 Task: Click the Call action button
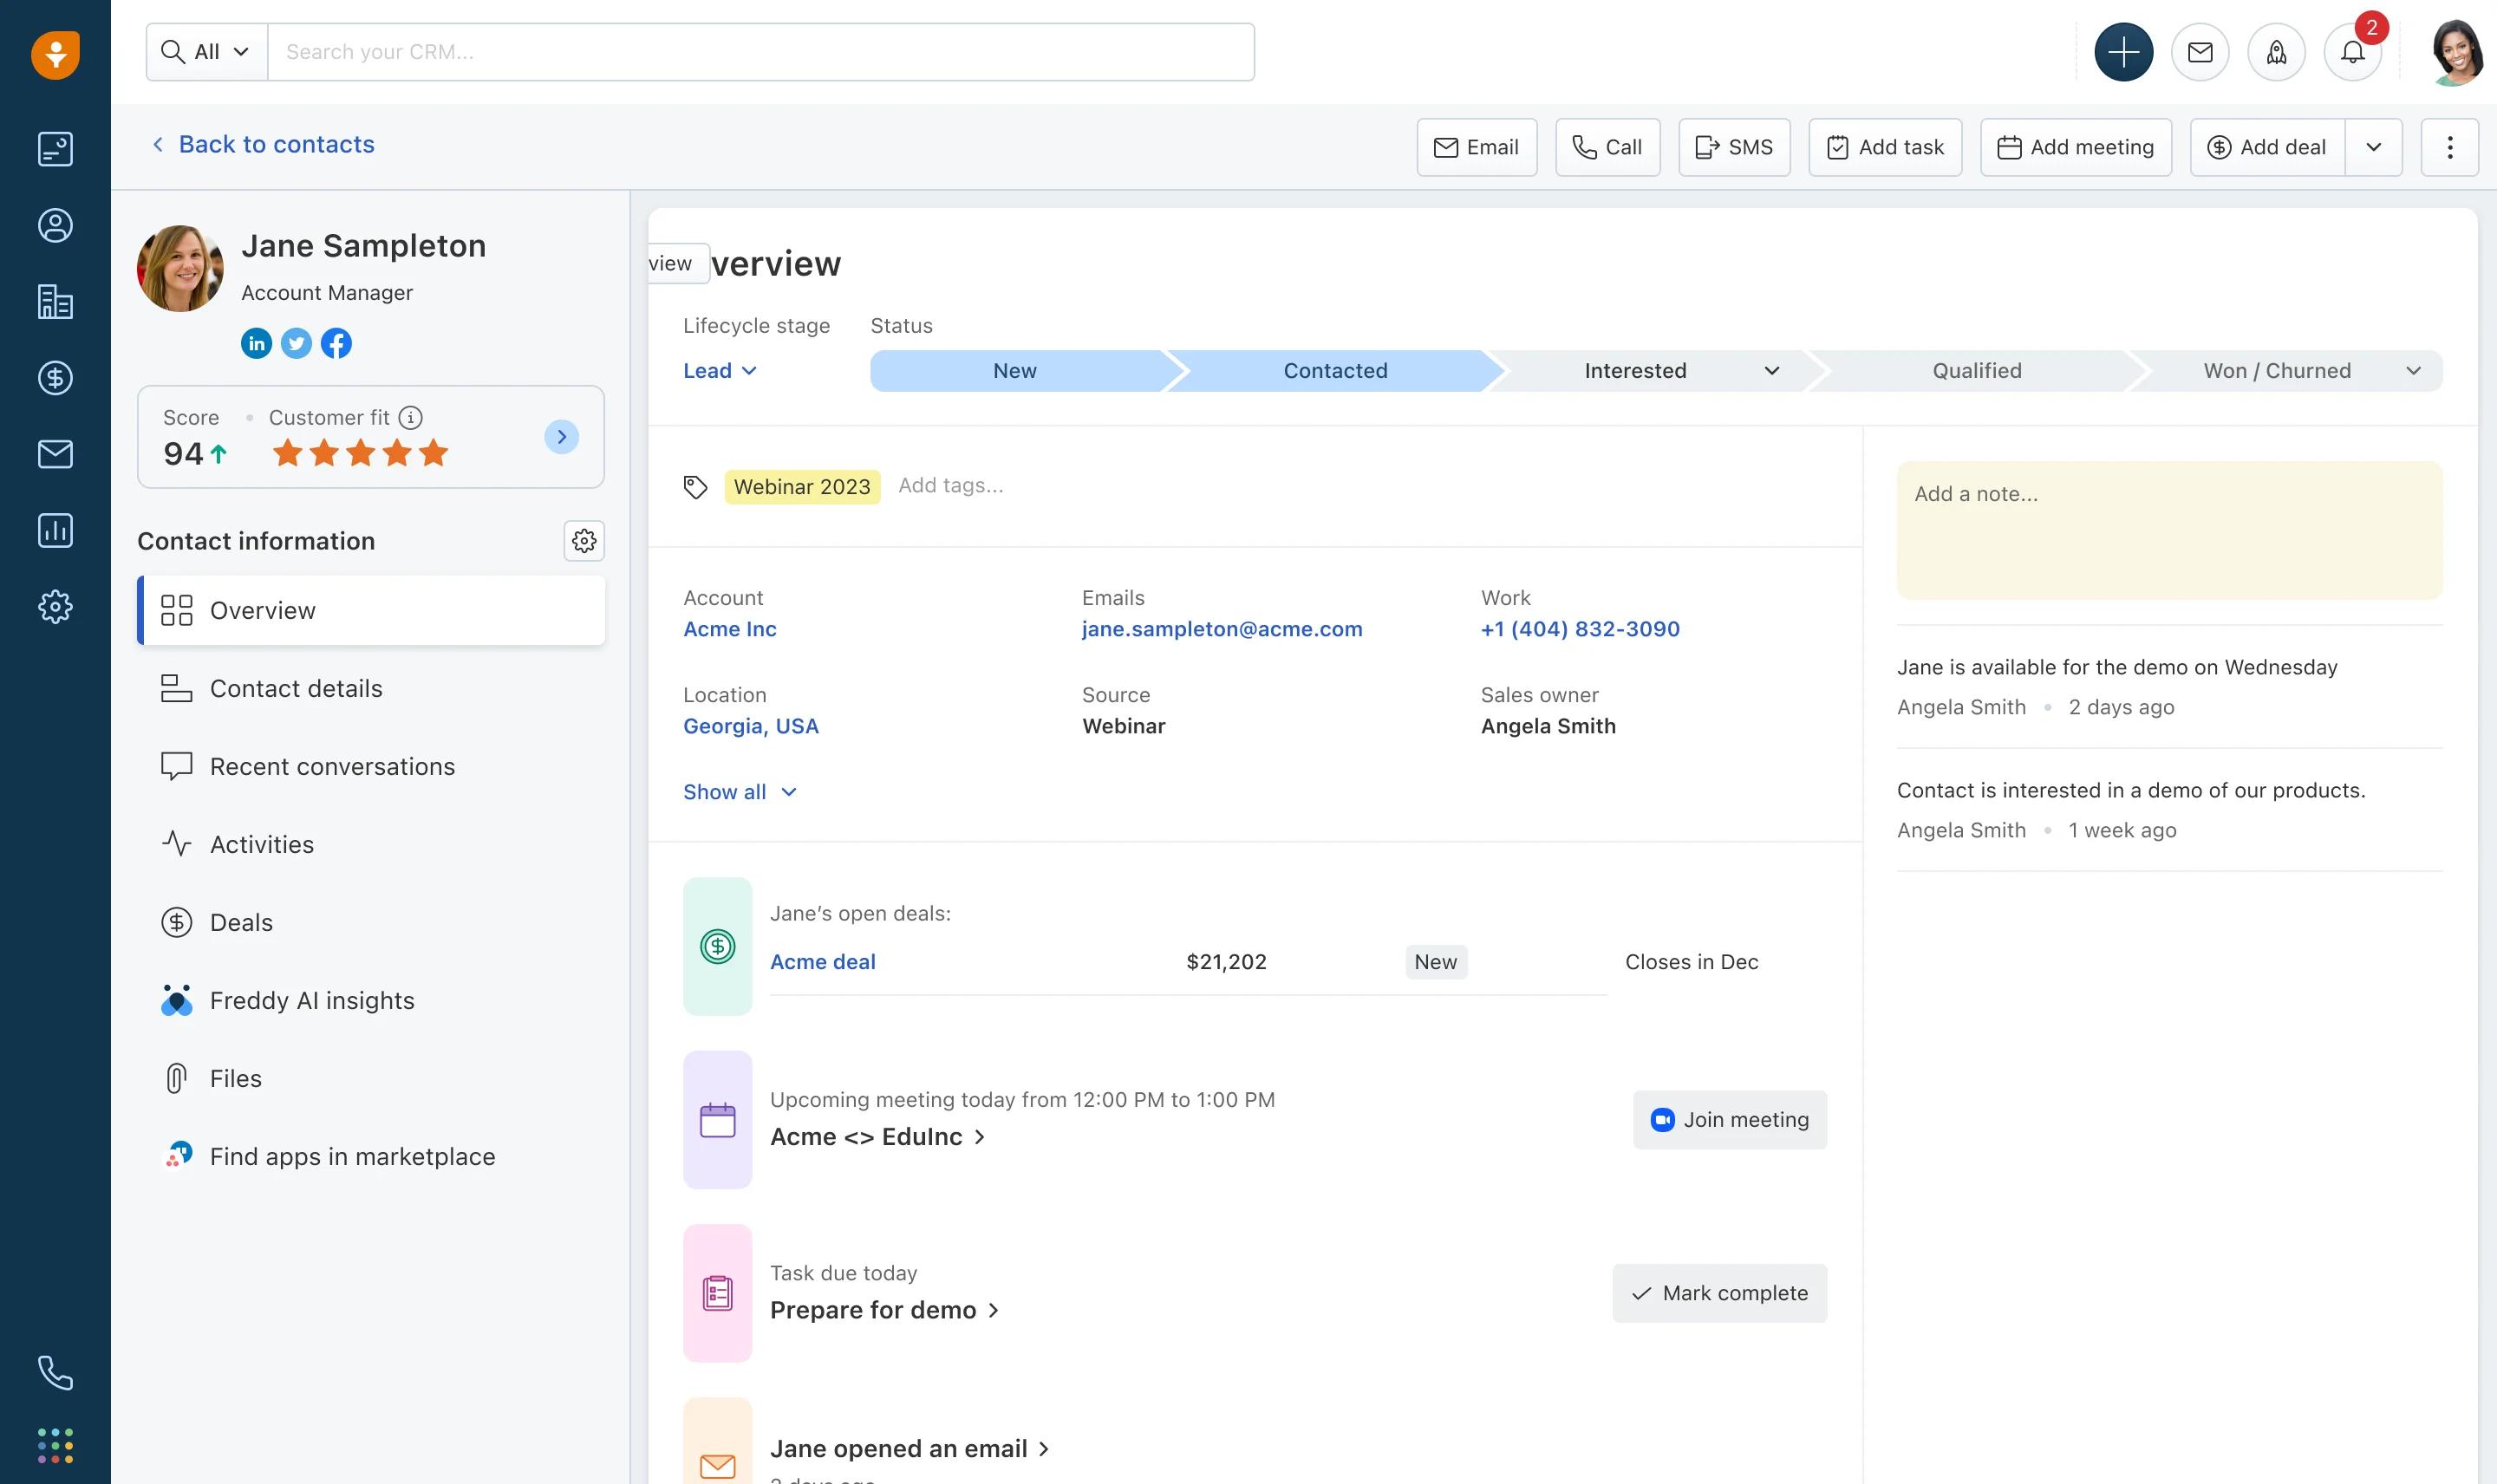pyautogui.click(x=1607, y=147)
